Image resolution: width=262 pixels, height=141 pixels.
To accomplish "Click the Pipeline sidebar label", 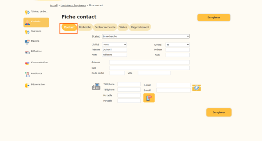I will [x=35, y=41].
